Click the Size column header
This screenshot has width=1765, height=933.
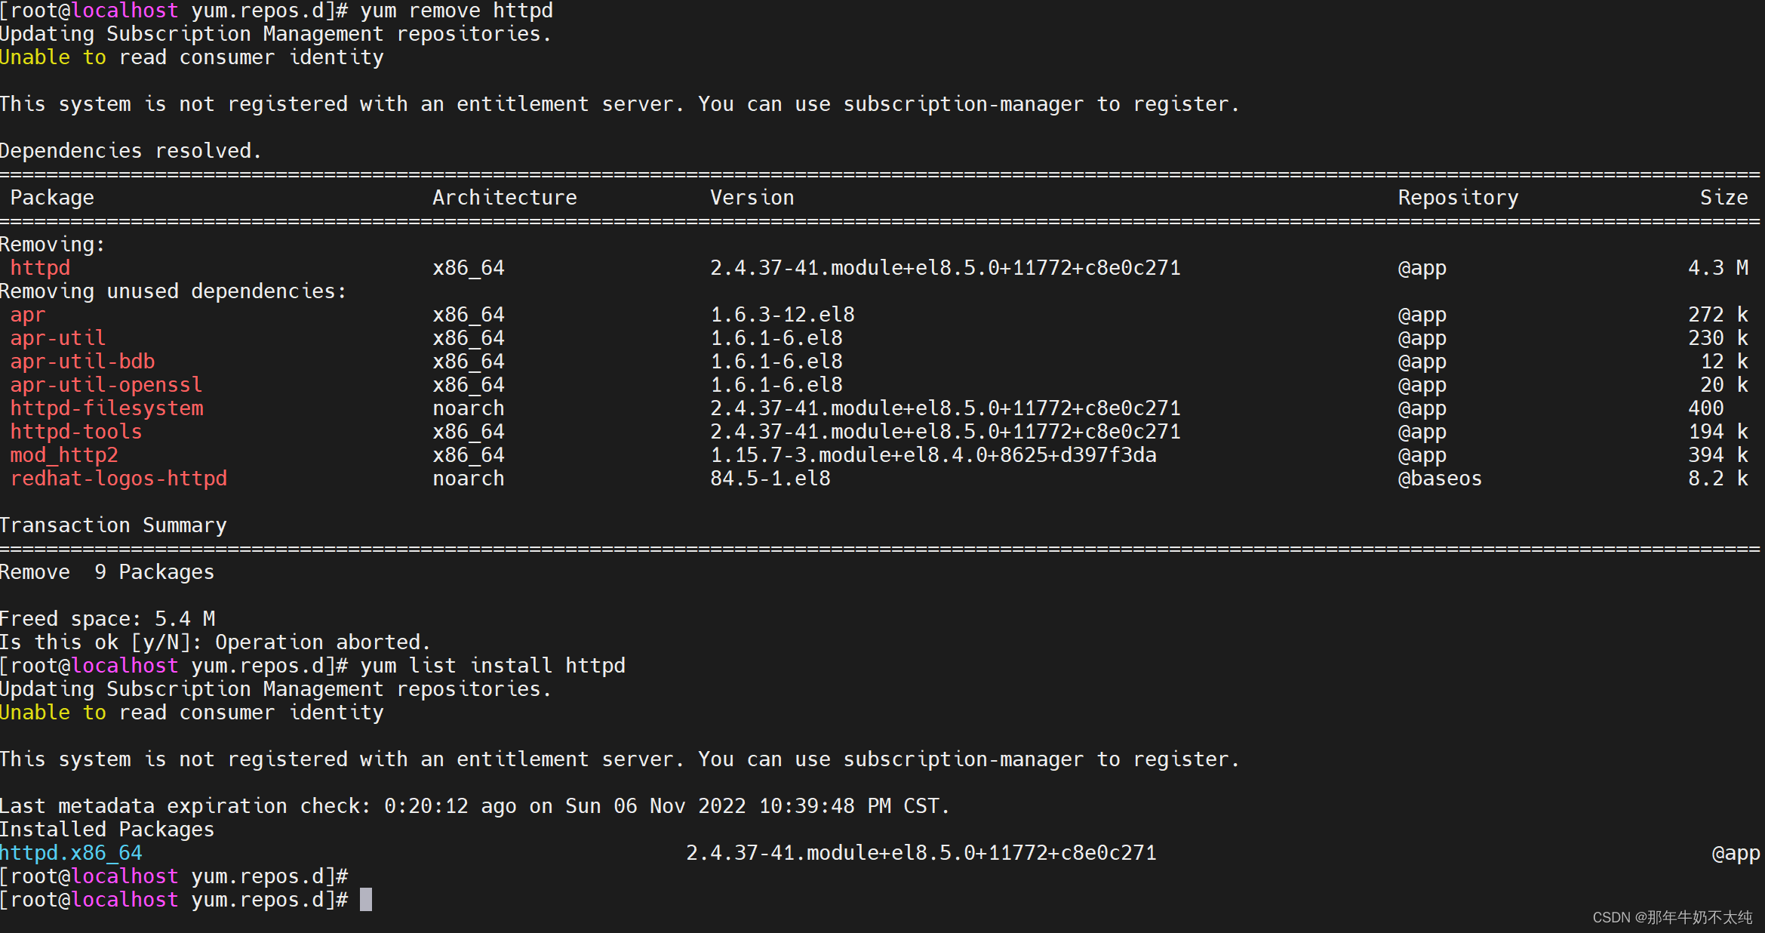pyautogui.click(x=1714, y=197)
